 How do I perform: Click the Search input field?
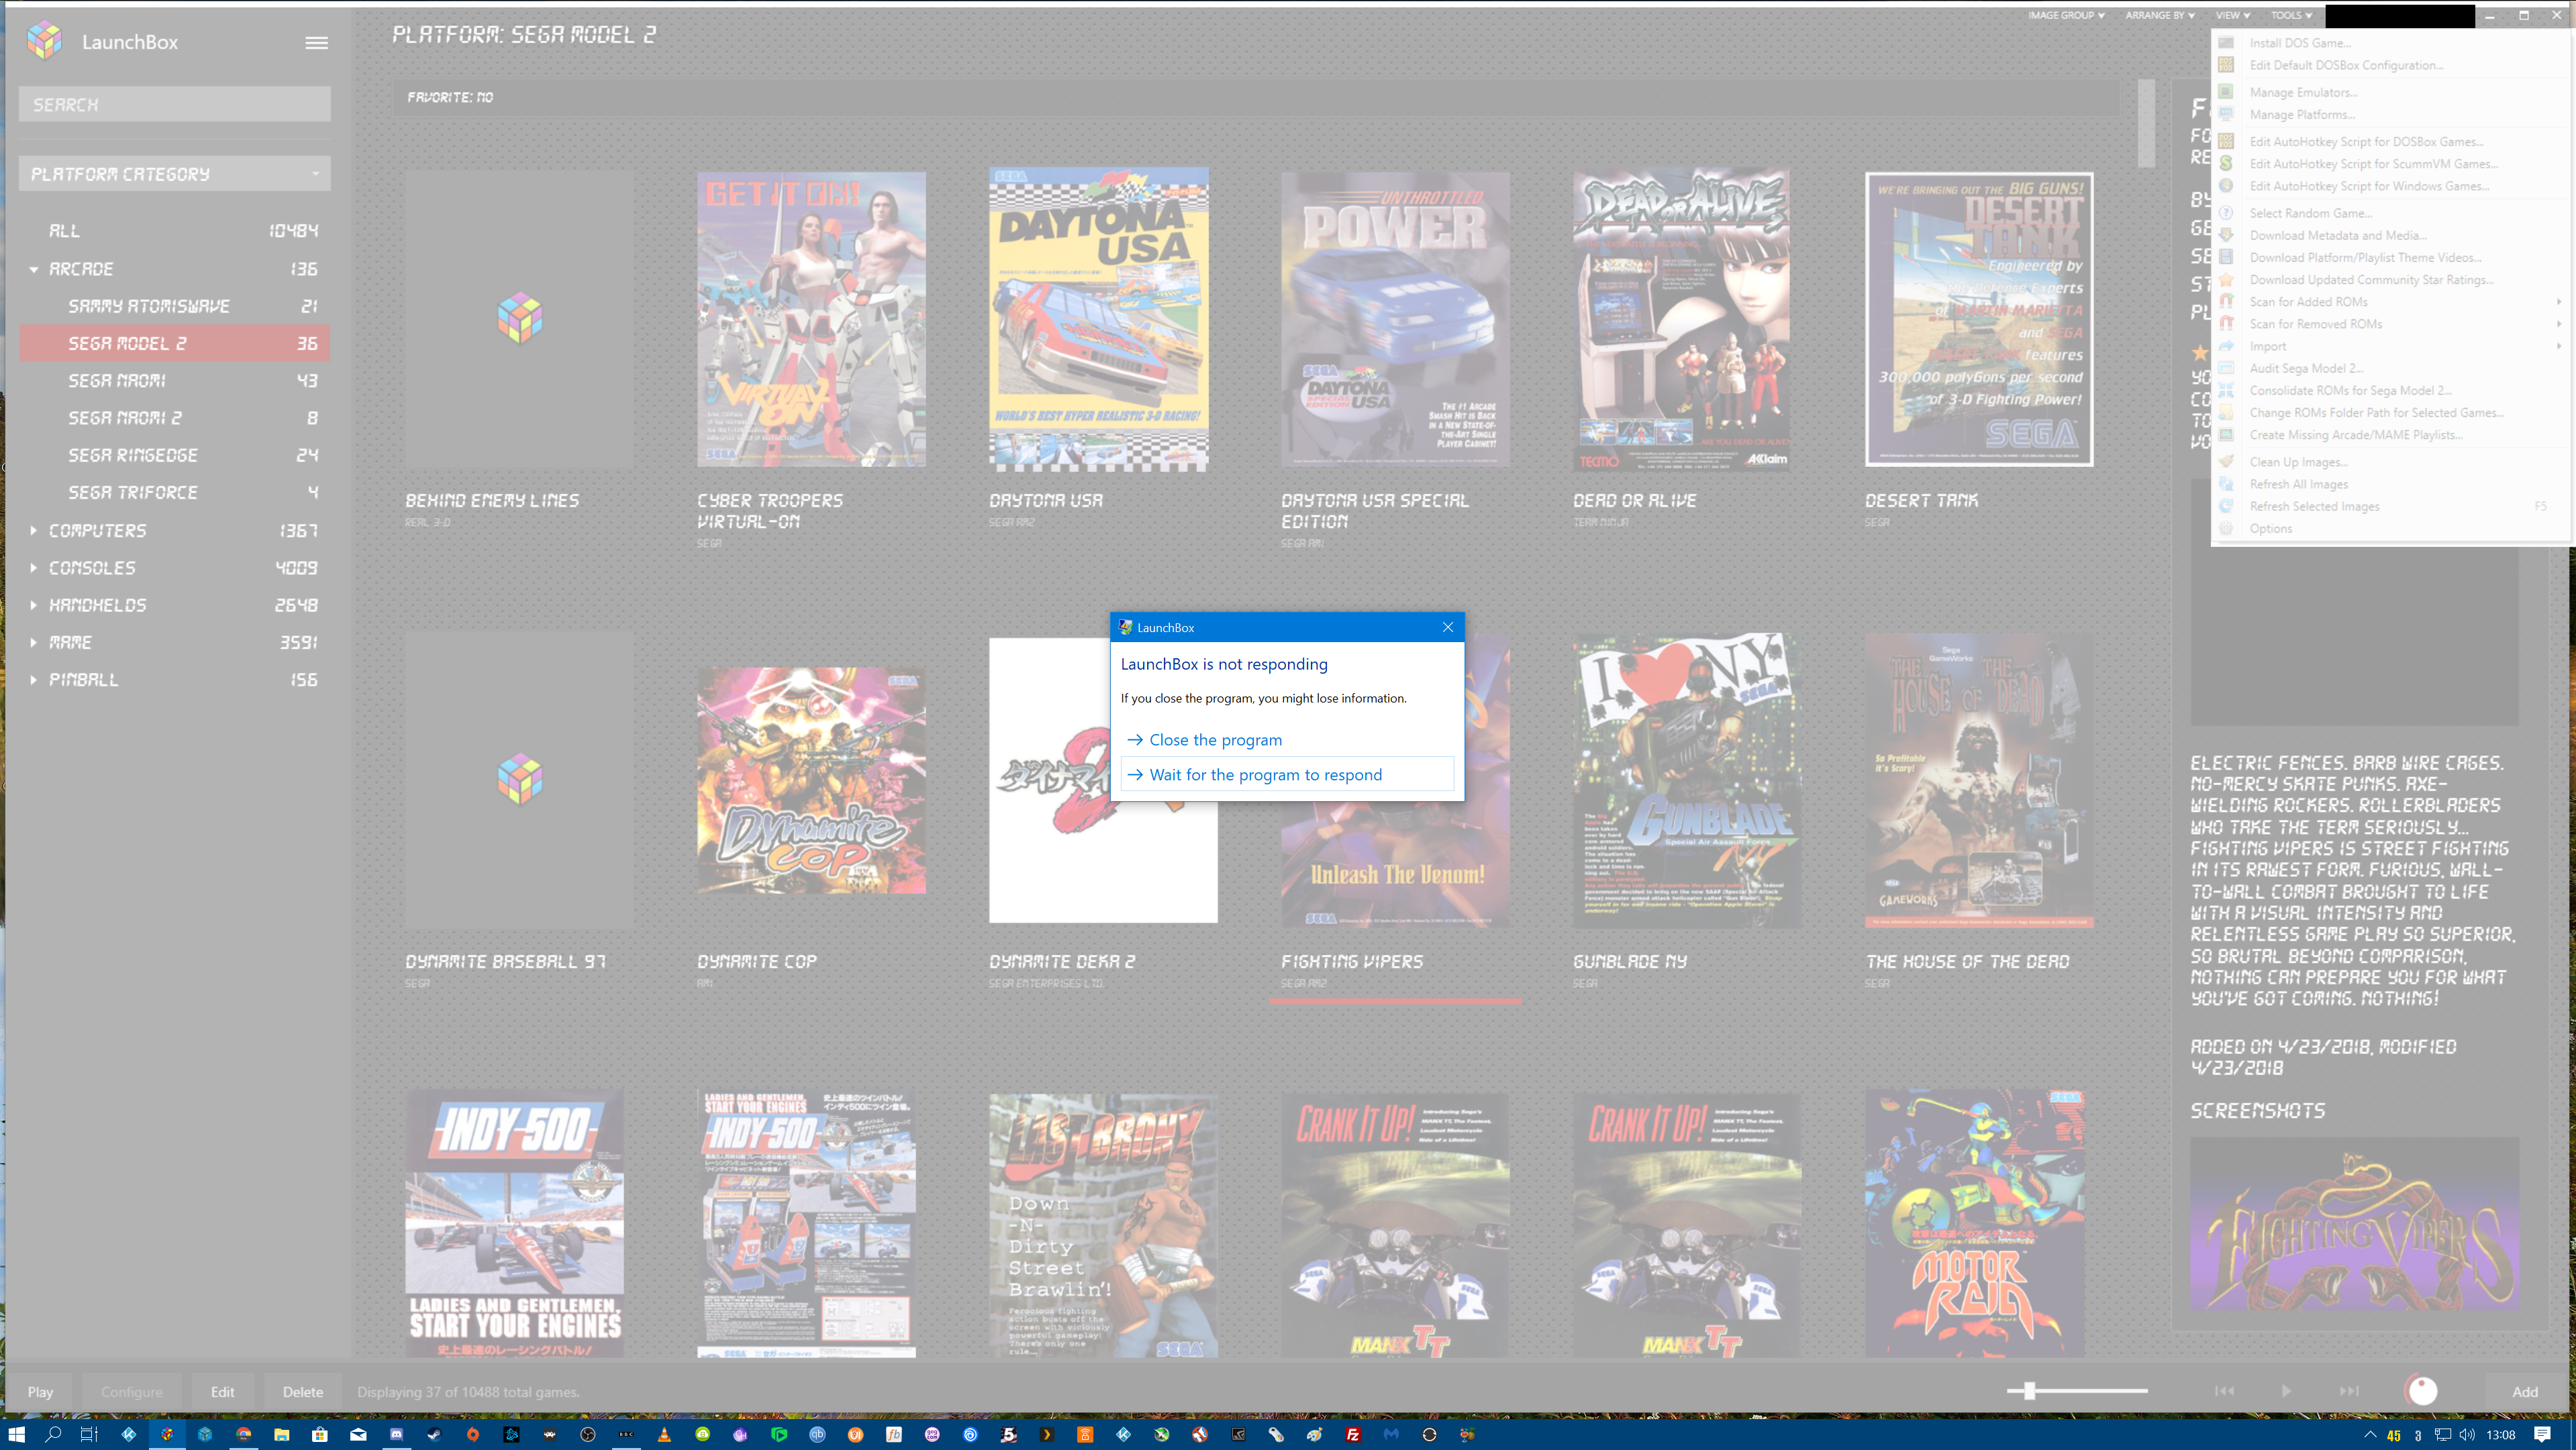click(174, 104)
